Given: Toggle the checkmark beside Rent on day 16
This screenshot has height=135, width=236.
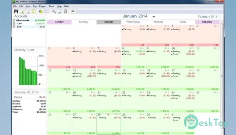Looking at the screenshot, I should pos(147,76).
